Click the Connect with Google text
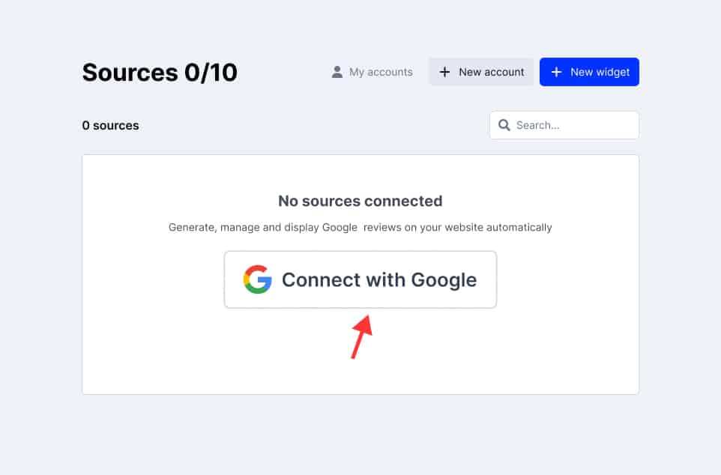The width and height of the screenshot is (721, 475). (x=379, y=279)
